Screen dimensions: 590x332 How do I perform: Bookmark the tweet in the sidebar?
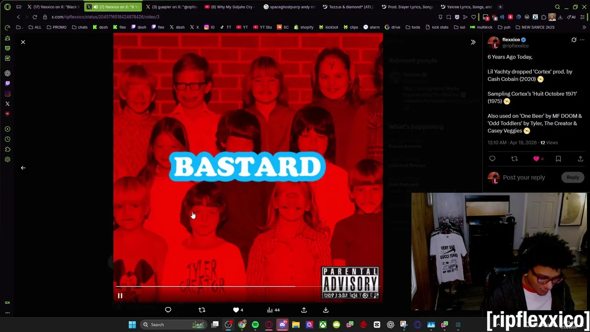(x=558, y=159)
